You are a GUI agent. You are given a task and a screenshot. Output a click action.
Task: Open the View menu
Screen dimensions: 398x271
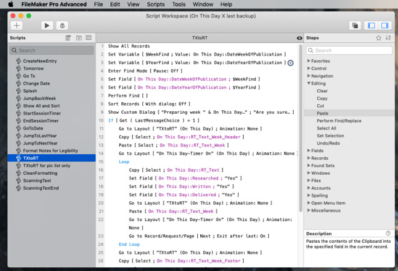(133, 4)
